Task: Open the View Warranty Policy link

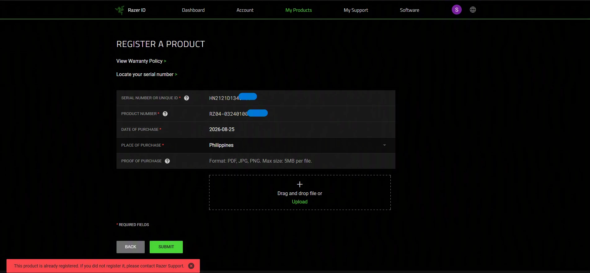Action: point(141,61)
